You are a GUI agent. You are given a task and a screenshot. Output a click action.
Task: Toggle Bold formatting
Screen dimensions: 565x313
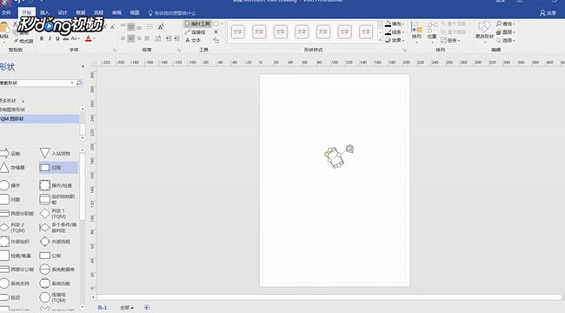pyautogui.click(x=42, y=38)
